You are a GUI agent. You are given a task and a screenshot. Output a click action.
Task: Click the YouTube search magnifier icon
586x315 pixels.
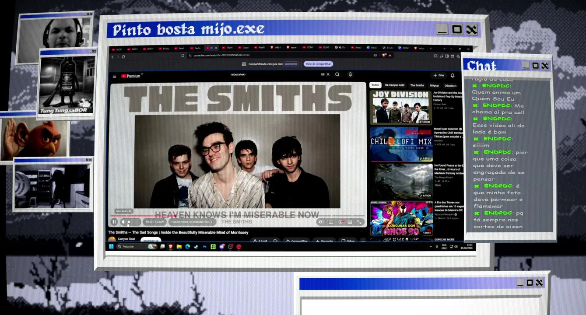[337, 74]
